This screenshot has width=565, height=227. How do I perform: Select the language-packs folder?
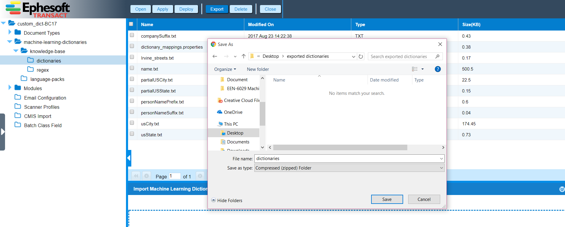point(43,79)
